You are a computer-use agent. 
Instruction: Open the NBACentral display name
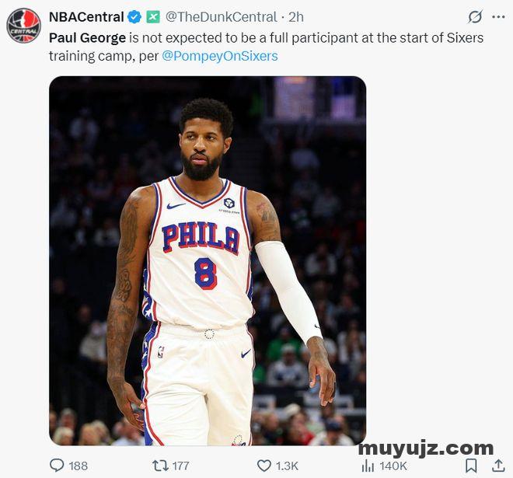click(86, 17)
